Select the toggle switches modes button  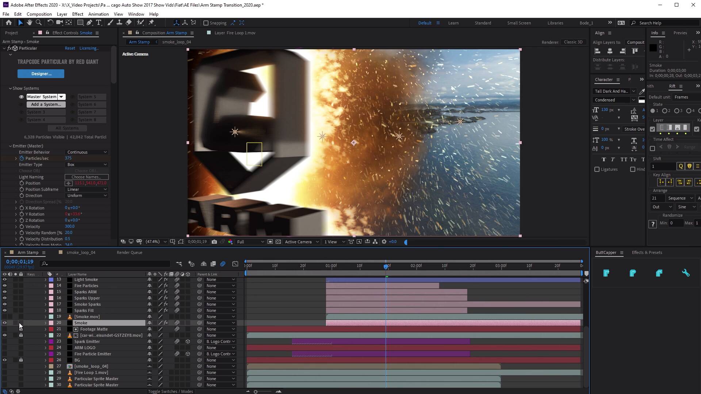tap(170, 391)
